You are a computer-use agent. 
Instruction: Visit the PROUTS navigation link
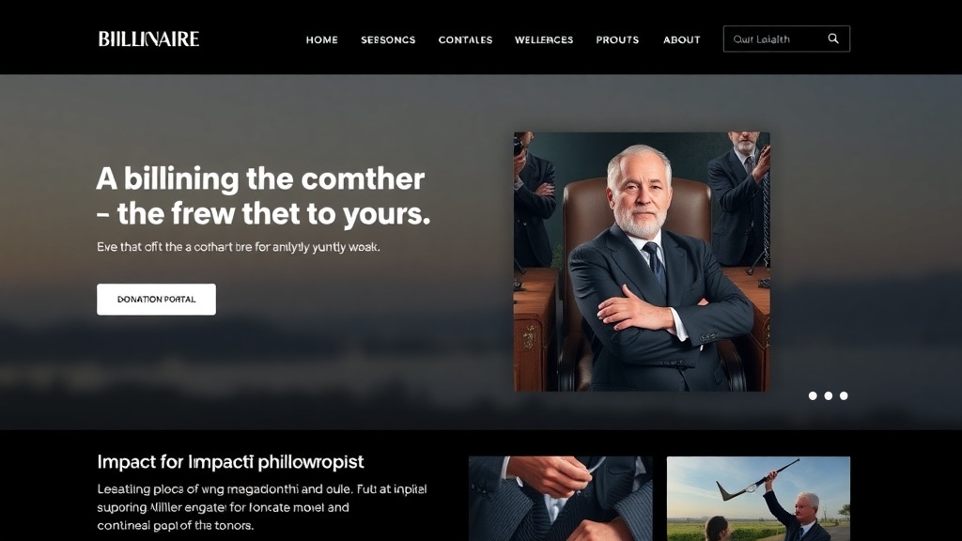pyautogui.click(x=617, y=39)
